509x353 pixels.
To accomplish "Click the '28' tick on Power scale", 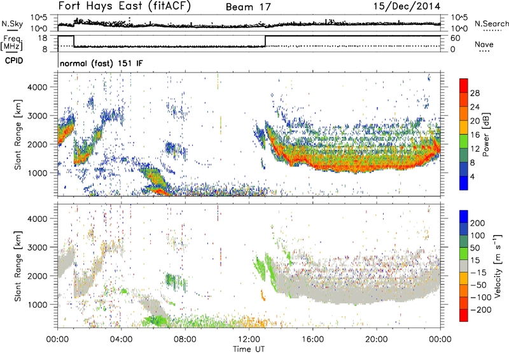I will point(475,93).
